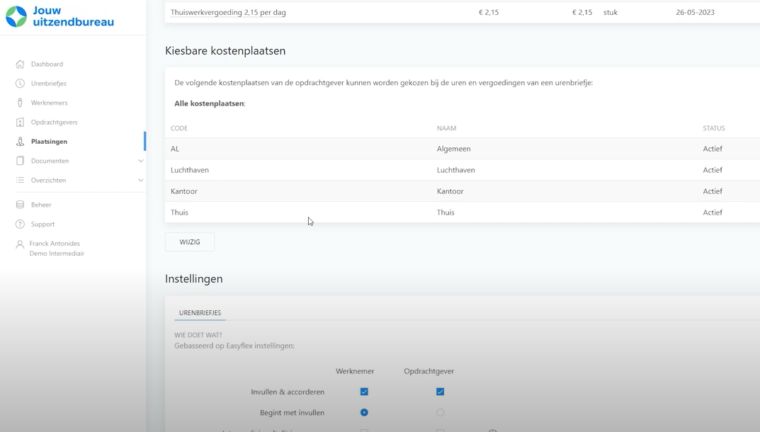Expand the Documenten menu chevron
Screen dimensions: 760x432
[x=140, y=161]
